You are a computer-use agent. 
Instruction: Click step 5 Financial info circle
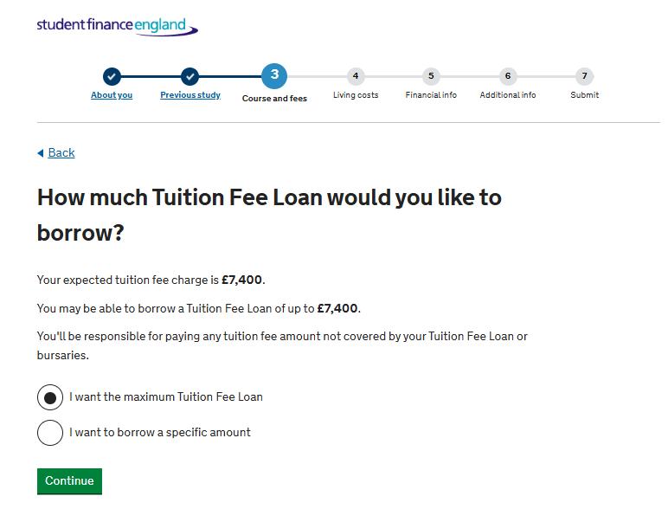pyautogui.click(x=431, y=76)
